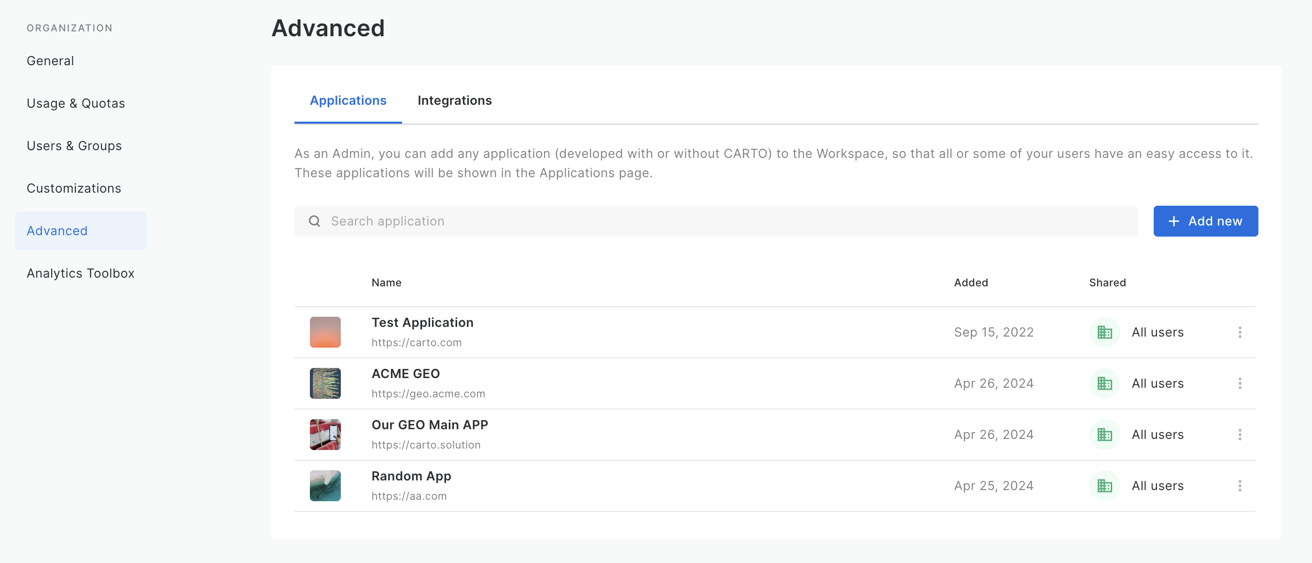Click the ACME GEO app thumbnail
1312x563 pixels.
point(325,383)
